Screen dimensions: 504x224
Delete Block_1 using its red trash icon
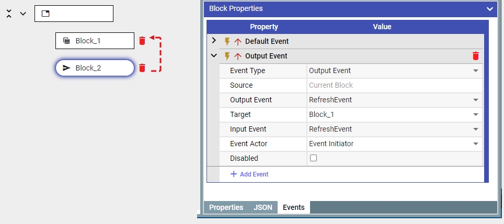point(142,41)
